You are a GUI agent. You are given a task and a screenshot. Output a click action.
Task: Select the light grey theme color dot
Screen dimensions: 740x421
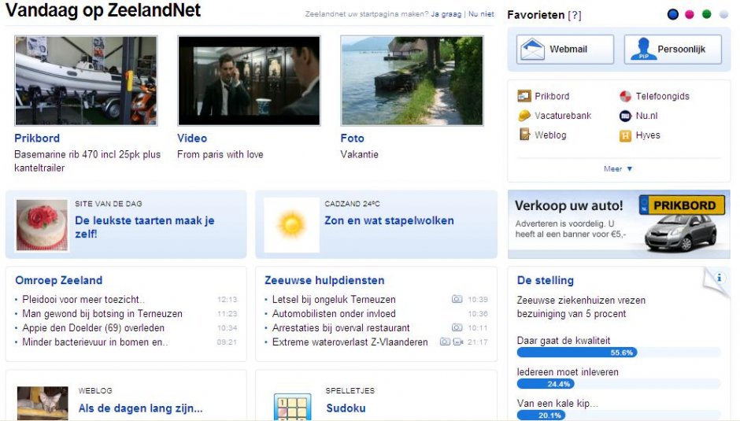click(723, 15)
